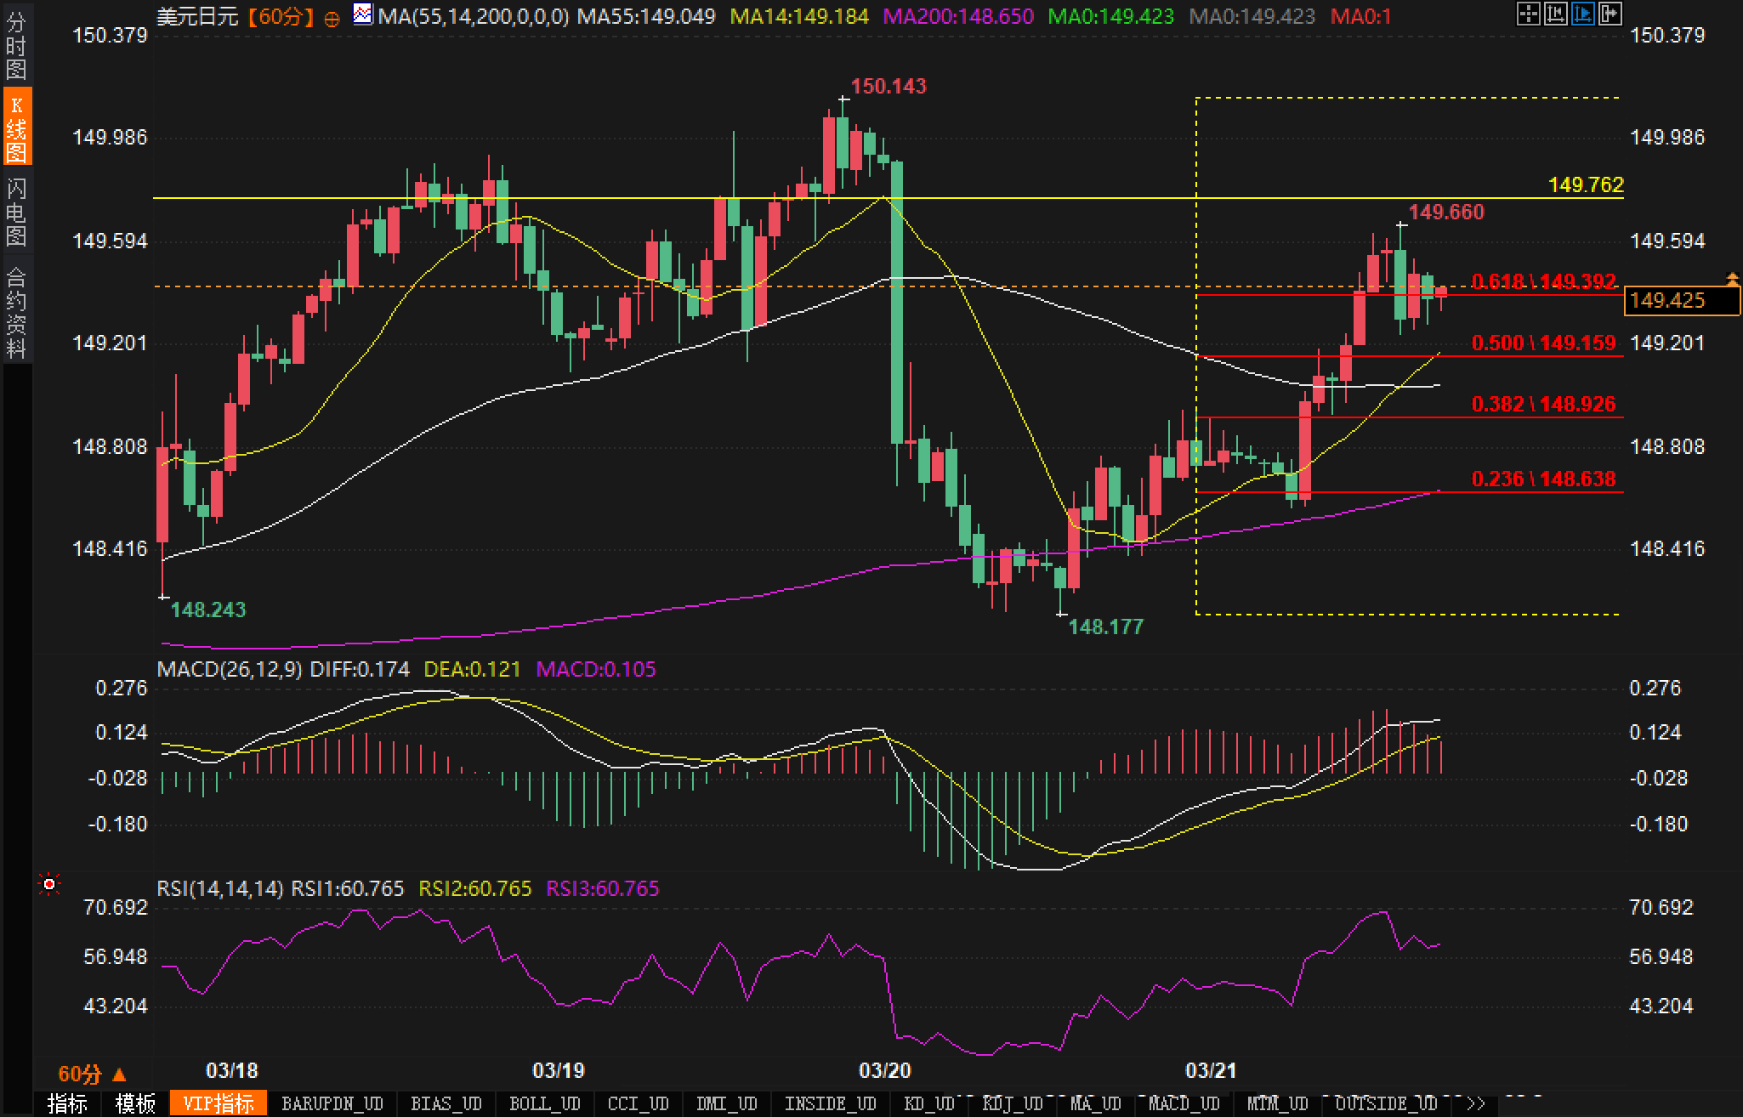
Task: Click the 148.243 low price marker
Action: click(x=208, y=610)
